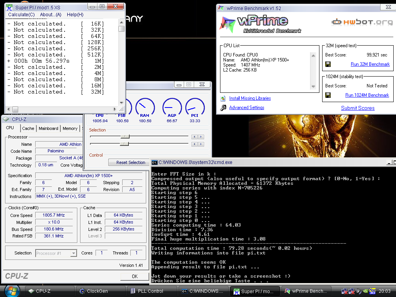This screenshot has width=396, height=297.
Task: Switch to the Mainboard tab in CPU-Z
Action: [48, 128]
